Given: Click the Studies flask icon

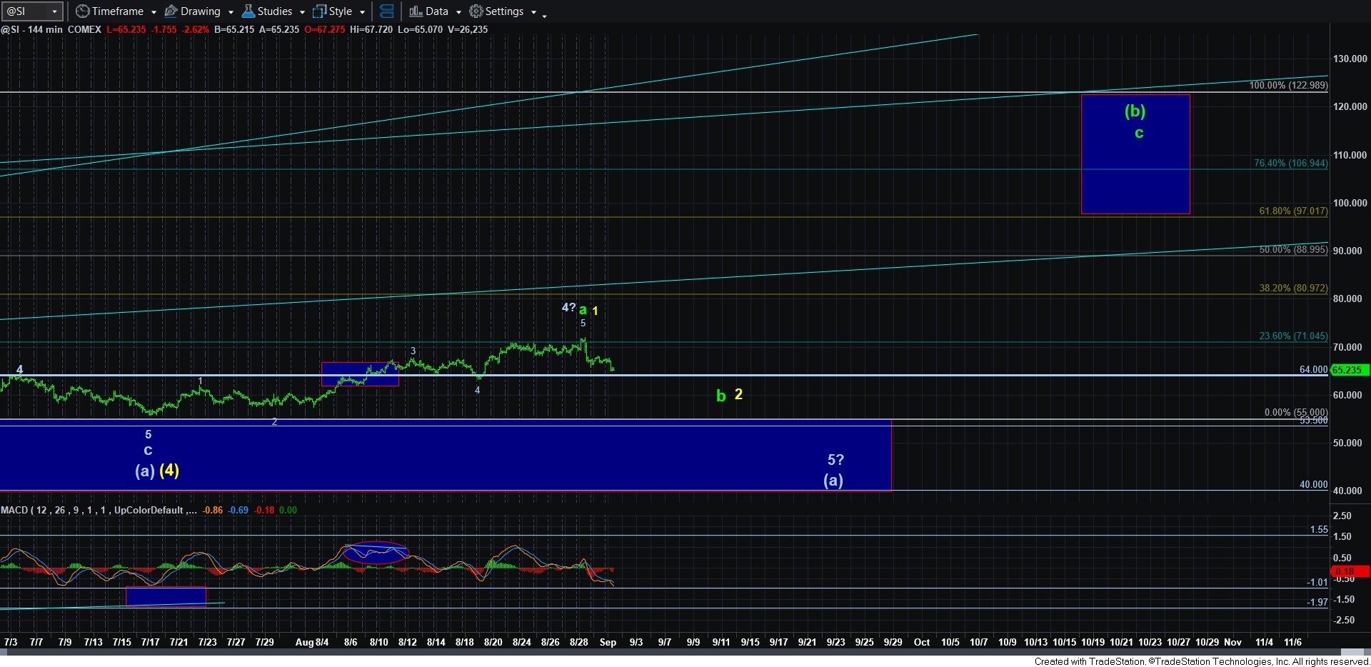Looking at the screenshot, I should (x=248, y=11).
